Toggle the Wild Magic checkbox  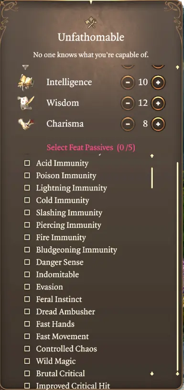pos(27,361)
